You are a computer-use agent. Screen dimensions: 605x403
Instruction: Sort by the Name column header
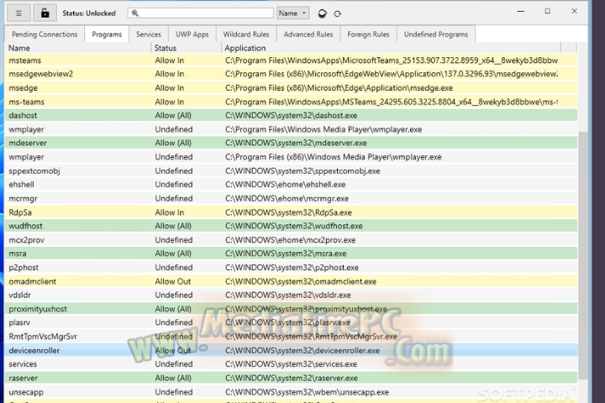tap(78, 48)
